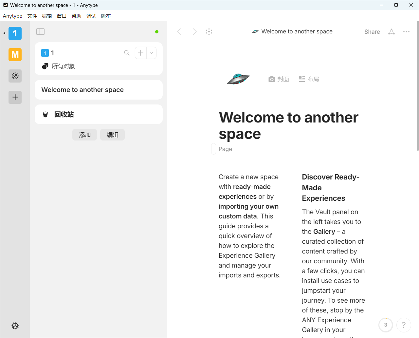Image resolution: width=419 pixels, height=338 pixels.
Task: Click the checkbox beside Page label
Action: pyautogui.click(x=213, y=149)
